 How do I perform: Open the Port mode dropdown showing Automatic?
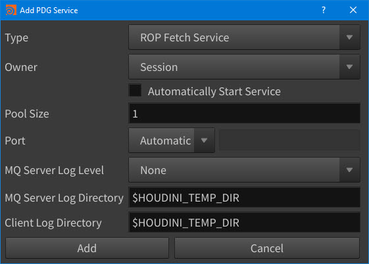pyautogui.click(x=172, y=141)
